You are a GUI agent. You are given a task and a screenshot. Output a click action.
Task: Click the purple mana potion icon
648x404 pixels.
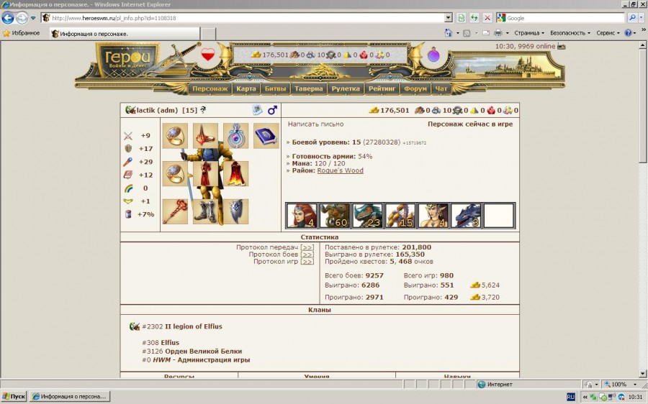[433, 55]
